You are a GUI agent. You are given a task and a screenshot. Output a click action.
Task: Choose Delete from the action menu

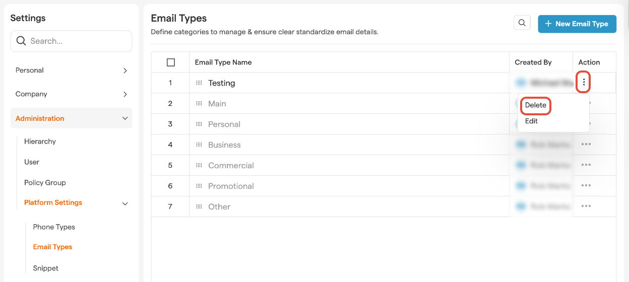[535, 105]
